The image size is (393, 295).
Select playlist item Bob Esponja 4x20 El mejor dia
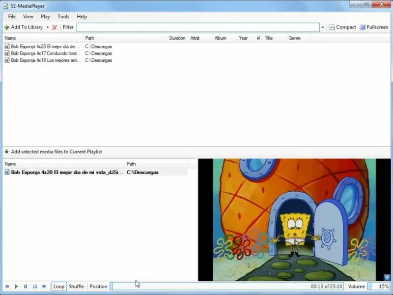[x=95, y=173]
